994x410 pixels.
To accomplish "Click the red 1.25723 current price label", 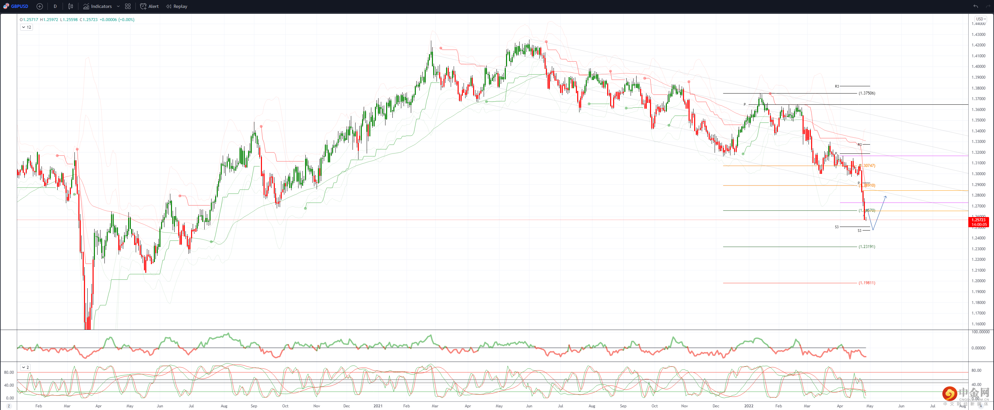I will (x=978, y=220).
